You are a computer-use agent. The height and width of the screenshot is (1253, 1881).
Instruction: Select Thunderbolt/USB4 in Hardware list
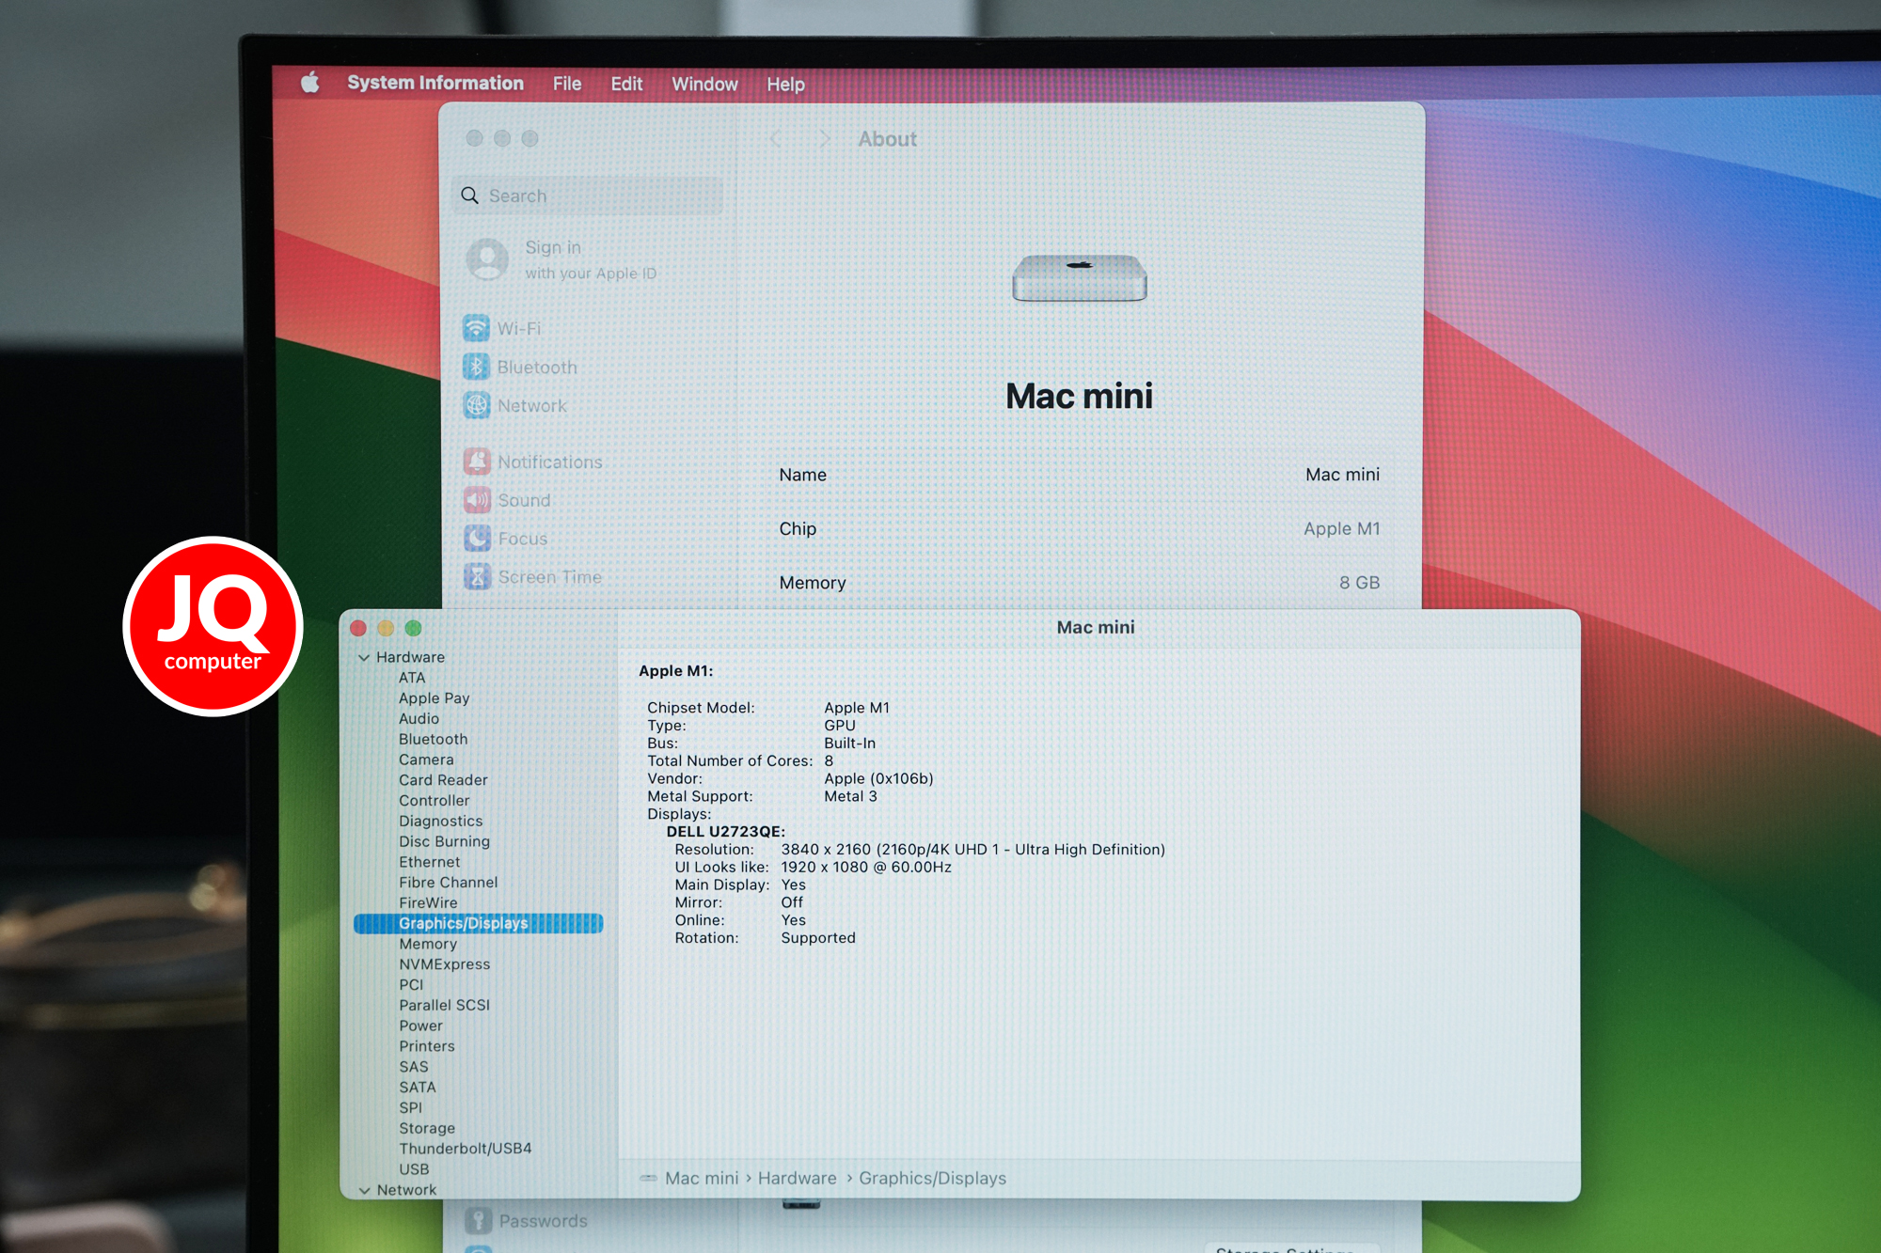click(465, 1149)
